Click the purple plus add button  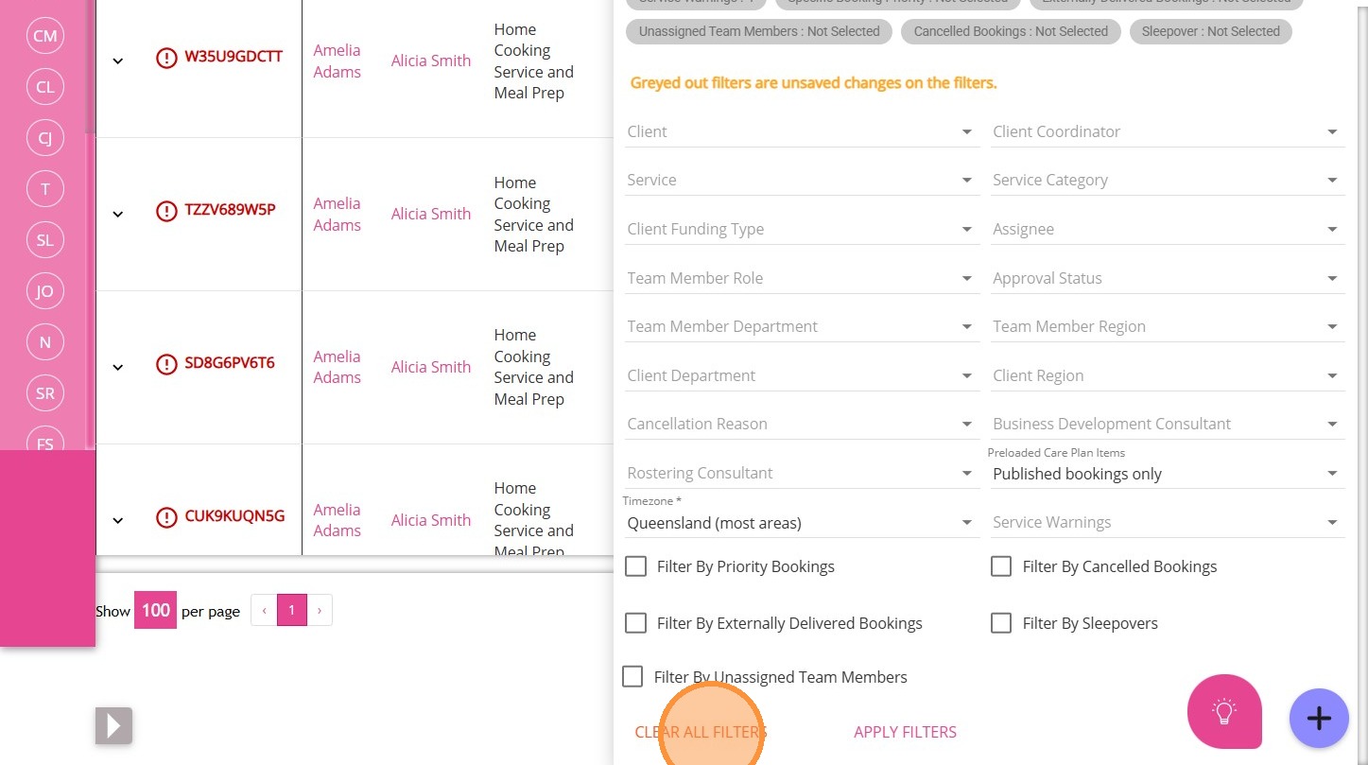1319,719
